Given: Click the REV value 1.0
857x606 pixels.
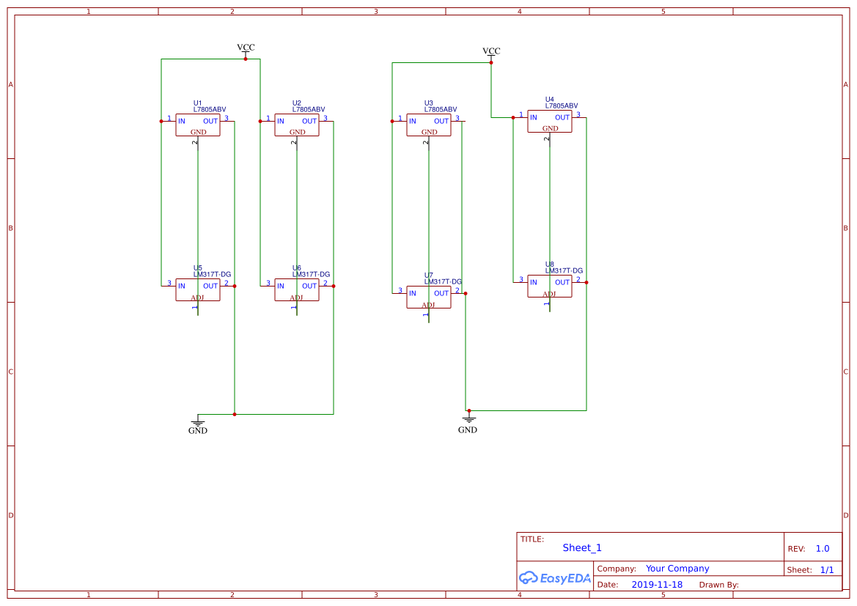Looking at the screenshot, I should (823, 549).
